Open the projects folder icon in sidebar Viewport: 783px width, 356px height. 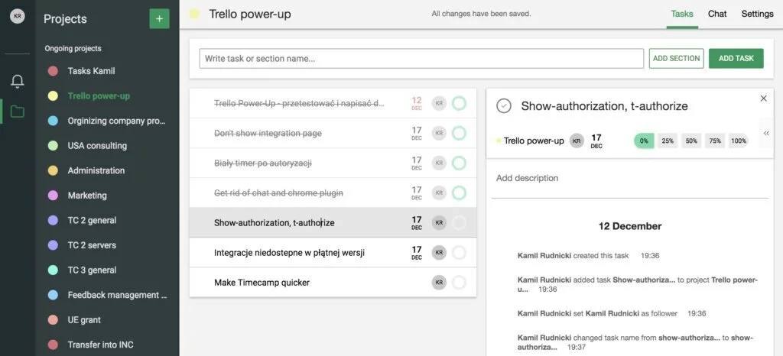tap(17, 112)
